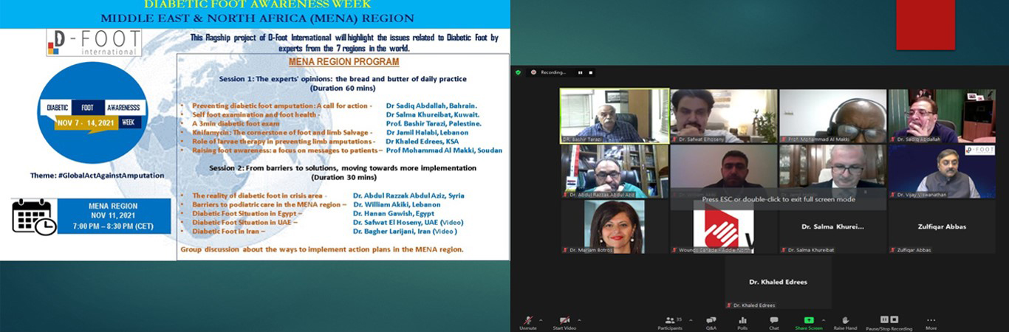The image size is (1009, 332).
Task: Select the Wounds Canada logo tile
Action: 724,227
